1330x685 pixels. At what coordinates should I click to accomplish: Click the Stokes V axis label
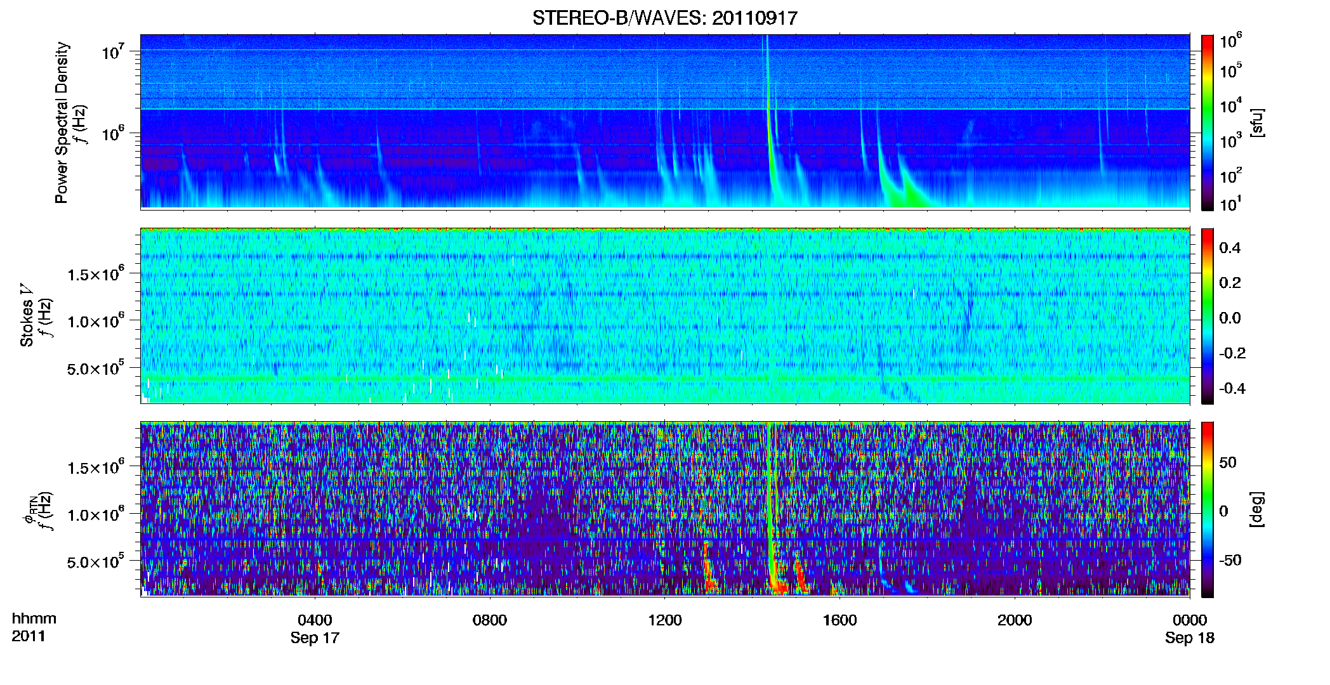[x=26, y=315]
